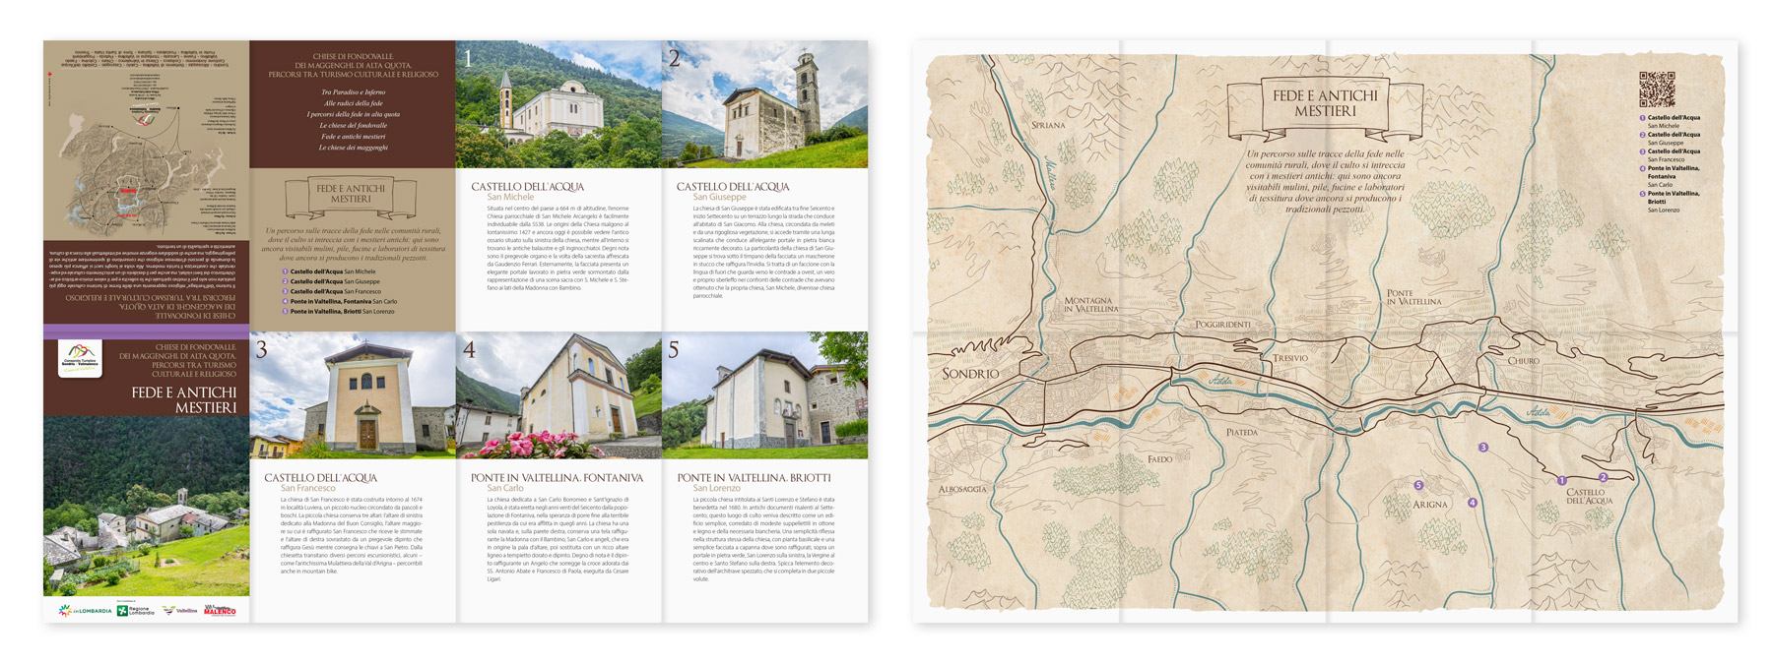Click the 'Ponte in Valtellina, Fontaniva' heading under photo 4
The image size is (1773, 663).
coord(557,478)
